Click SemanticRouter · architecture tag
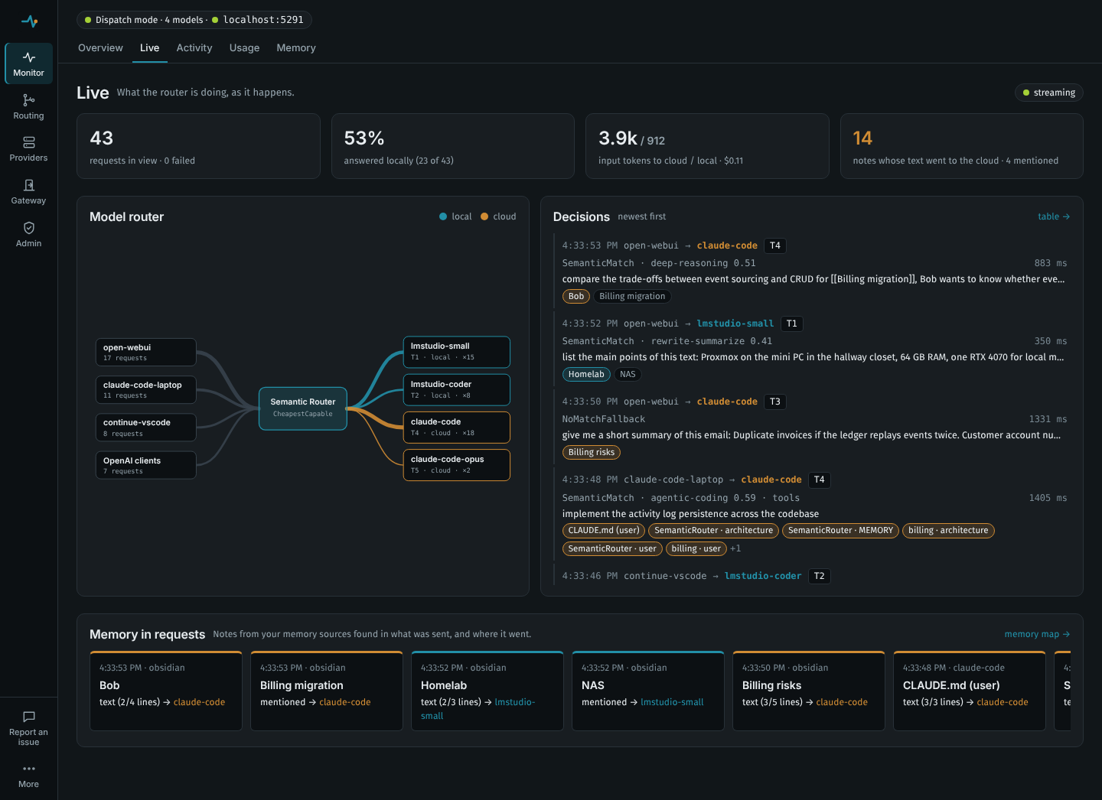Image resolution: width=1102 pixels, height=800 pixels. pos(713,531)
